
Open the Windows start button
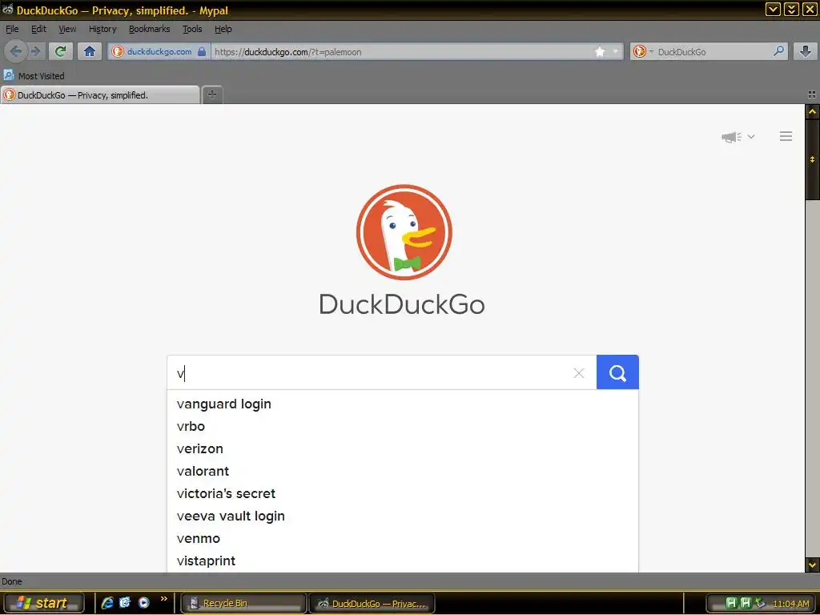tap(43, 603)
